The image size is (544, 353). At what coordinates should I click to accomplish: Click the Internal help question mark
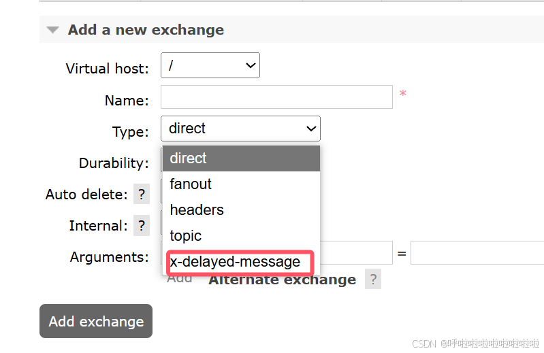click(142, 226)
